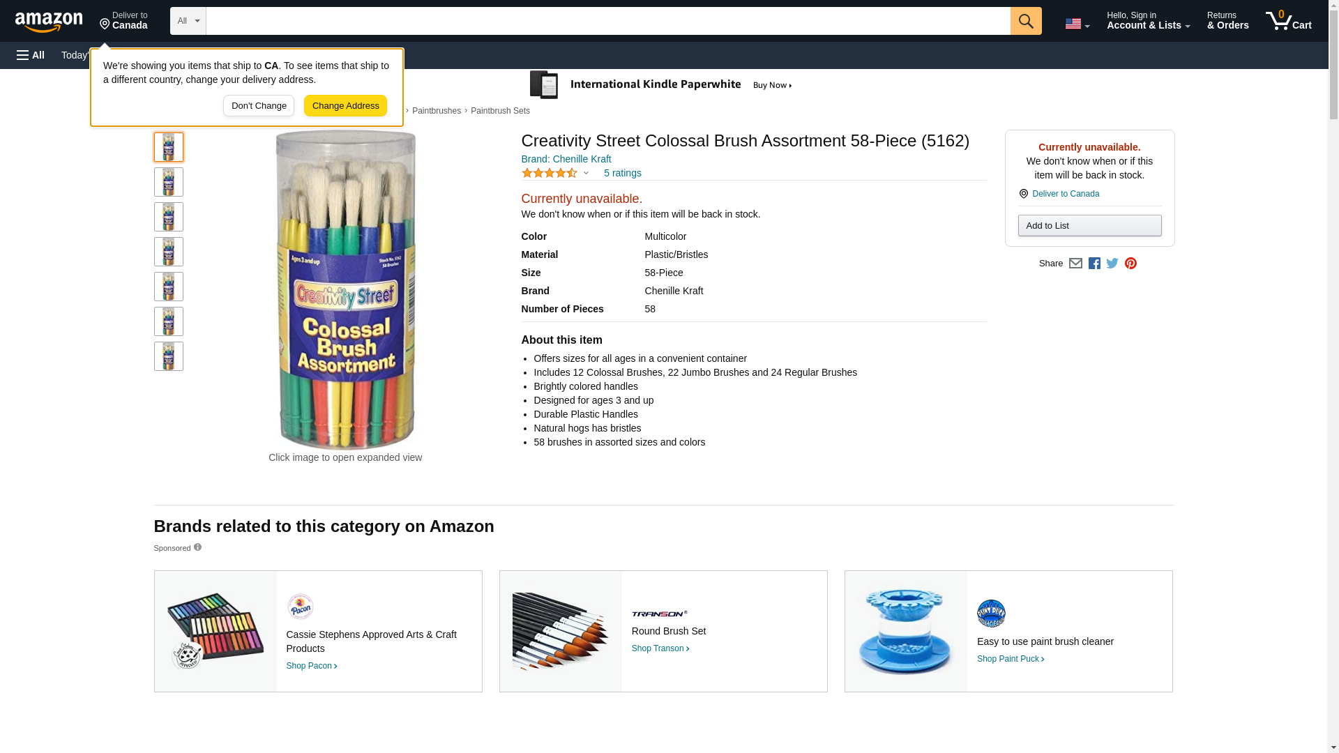
Task: Open the 5 ratings link
Action: (622, 173)
